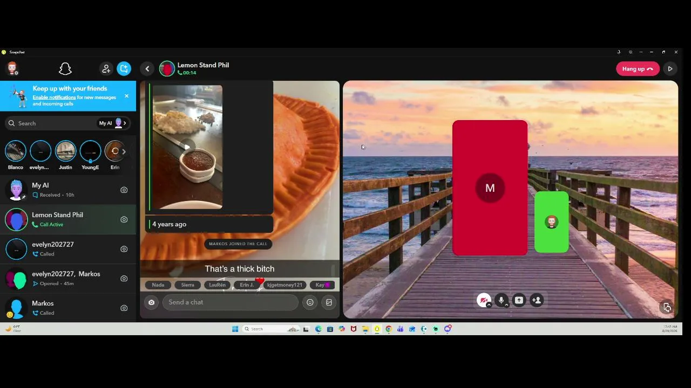The width and height of the screenshot is (691, 388).
Task: Click the Nada name tag
Action: [x=158, y=285]
